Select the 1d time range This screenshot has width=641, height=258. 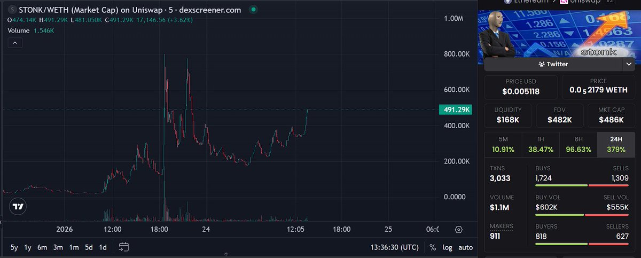pos(103,247)
